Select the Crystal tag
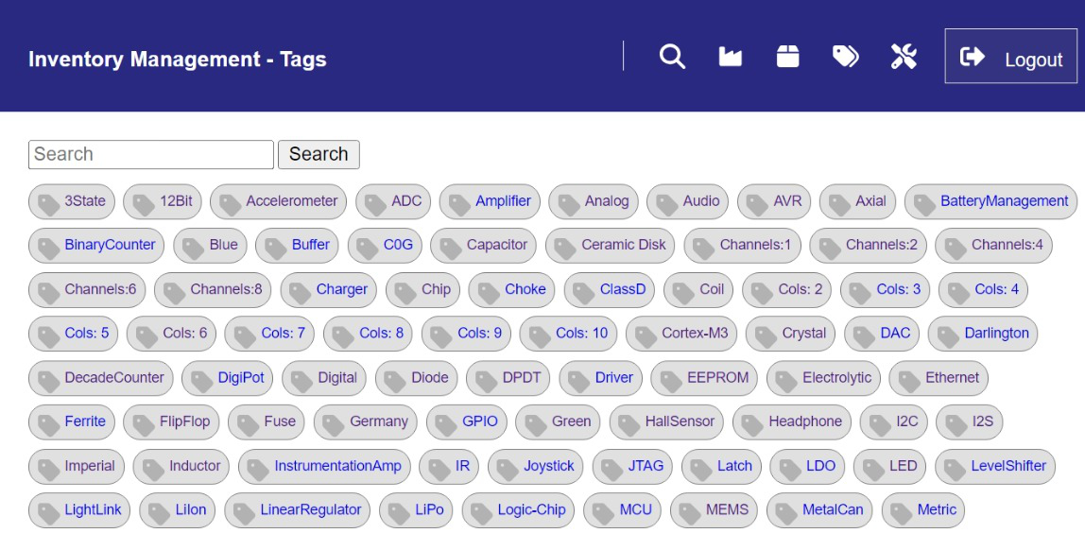 tap(790, 334)
